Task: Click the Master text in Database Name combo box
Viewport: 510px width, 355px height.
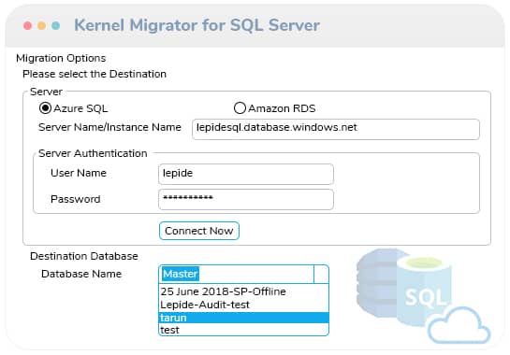Action: click(x=181, y=274)
